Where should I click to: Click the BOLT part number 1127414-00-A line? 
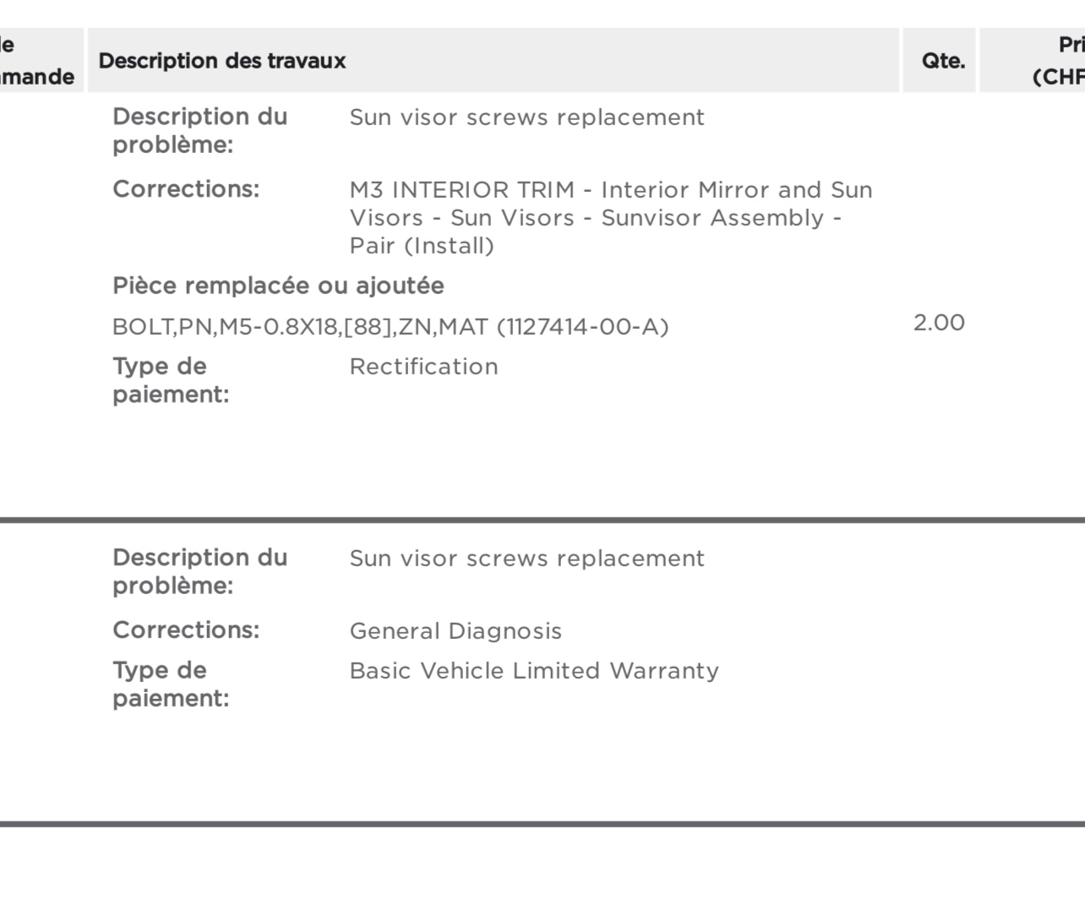[x=390, y=327]
